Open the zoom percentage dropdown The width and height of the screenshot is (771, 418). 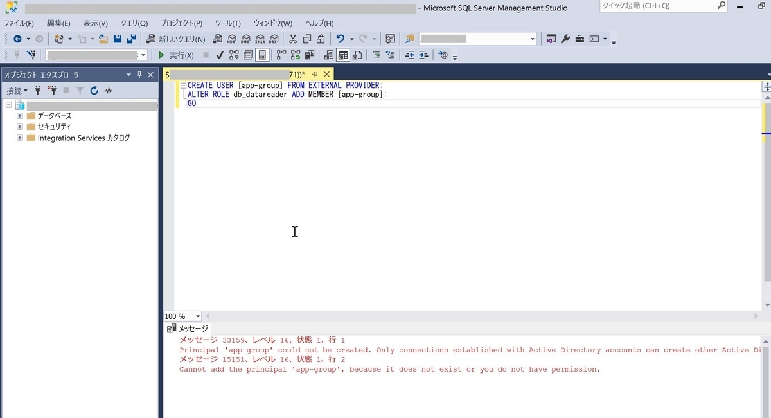[x=197, y=316]
